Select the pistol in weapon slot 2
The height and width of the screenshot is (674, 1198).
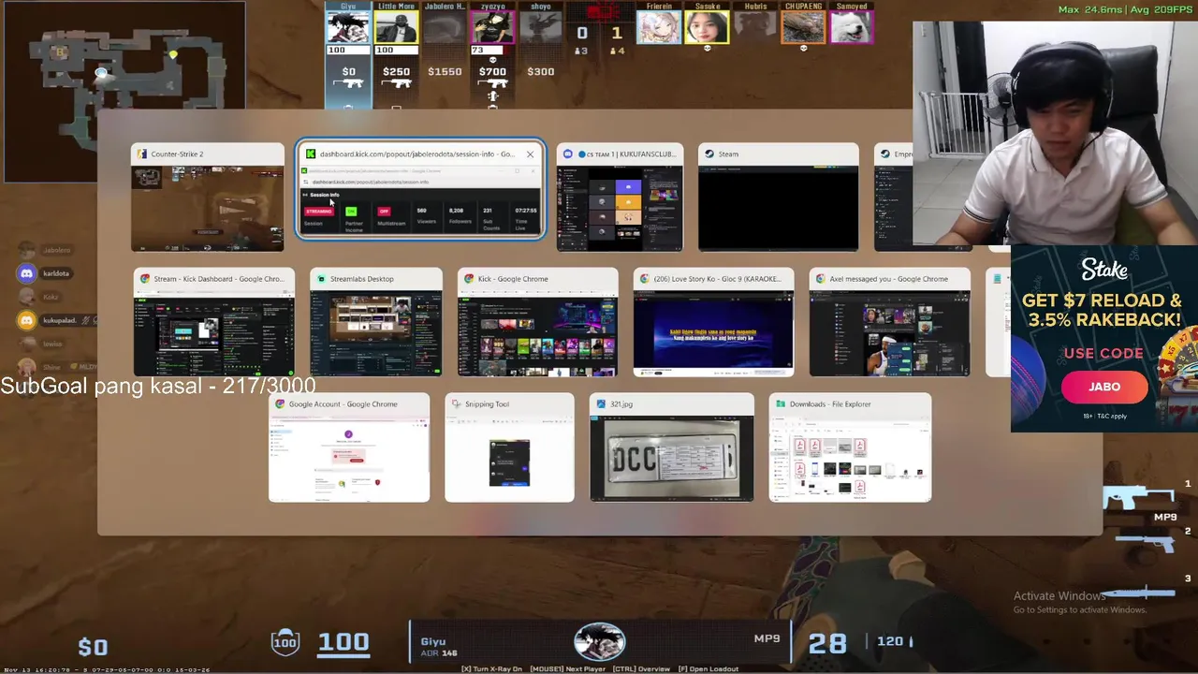[1147, 543]
